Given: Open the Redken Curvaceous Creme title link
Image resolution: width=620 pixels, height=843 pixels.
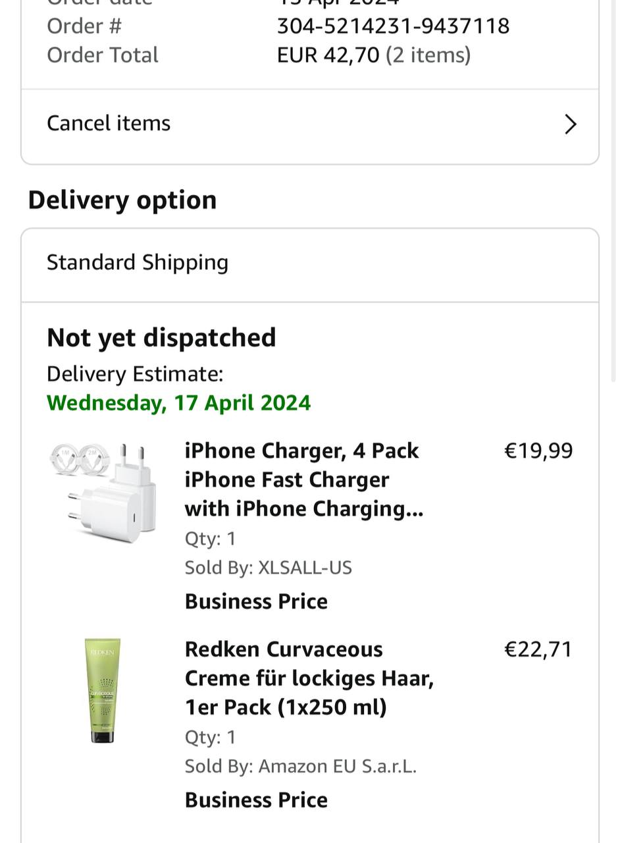Looking at the screenshot, I should pos(309,678).
